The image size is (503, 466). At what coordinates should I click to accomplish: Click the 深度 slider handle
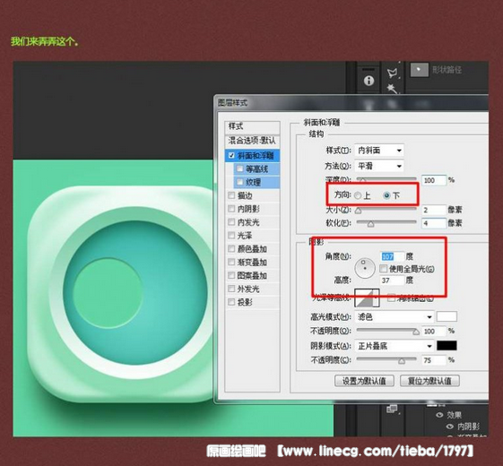tap(362, 180)
